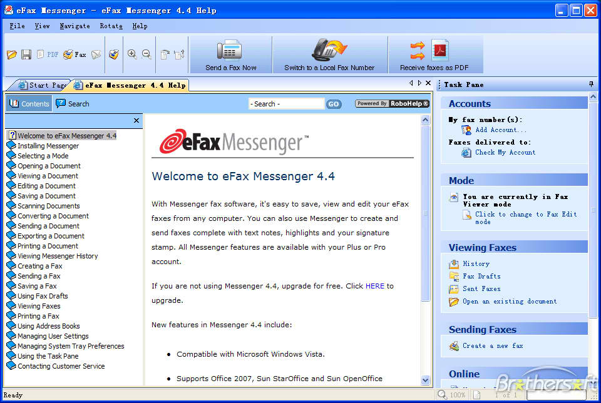Click the rotate page right icon
The height and width of the screenshot is (403, 601).
pyautogui.click(x=180, y=55)
